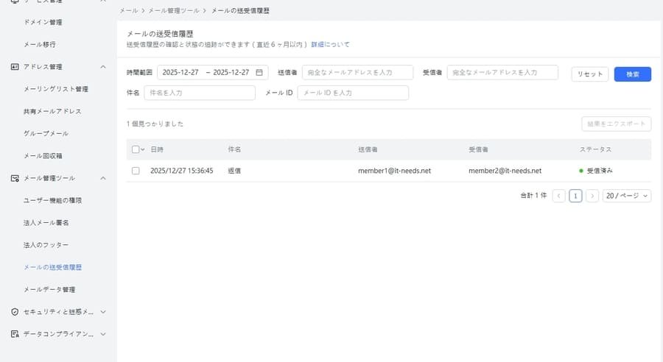
Task: Open 共有メールアドレス menu item
Action: (x=52, y=112)
